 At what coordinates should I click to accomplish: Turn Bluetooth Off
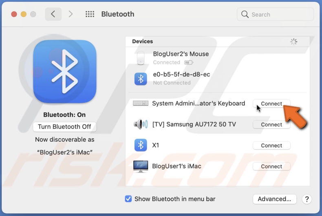[x=64, y=127]
